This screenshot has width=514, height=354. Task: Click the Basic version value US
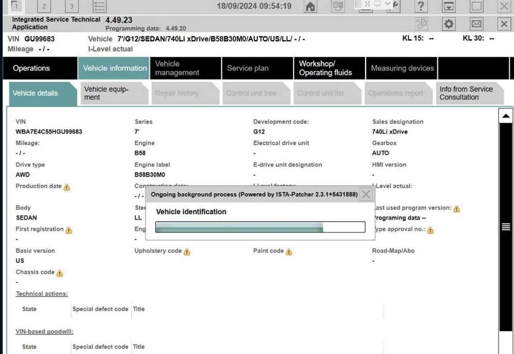(x=20, y=261)
